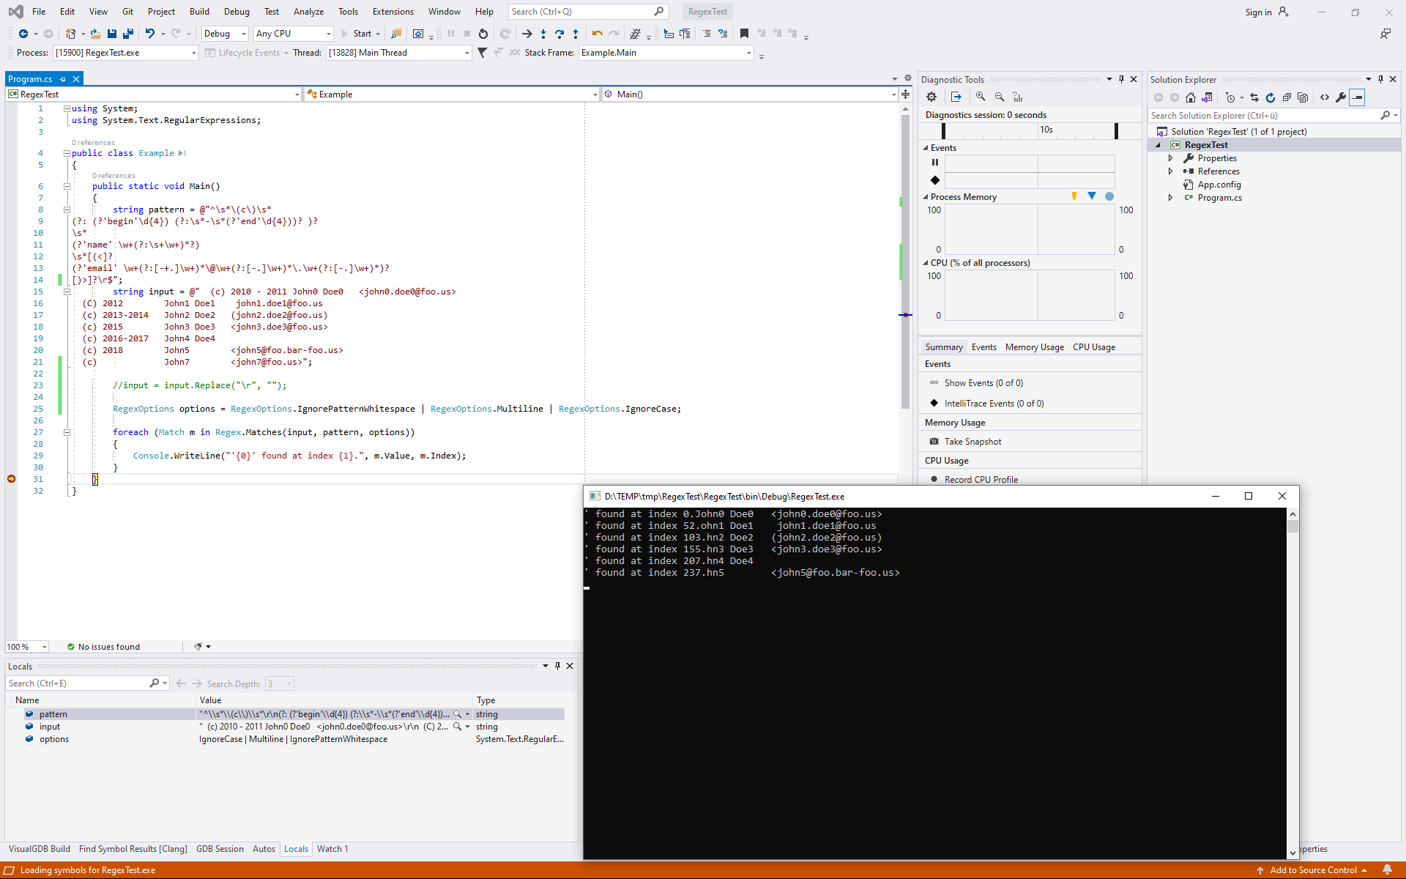This screenshot has height=879, width=1406.
Task: Toggle Preview Selected Items in Solution Explorer
Action: tap(1357, 97)
